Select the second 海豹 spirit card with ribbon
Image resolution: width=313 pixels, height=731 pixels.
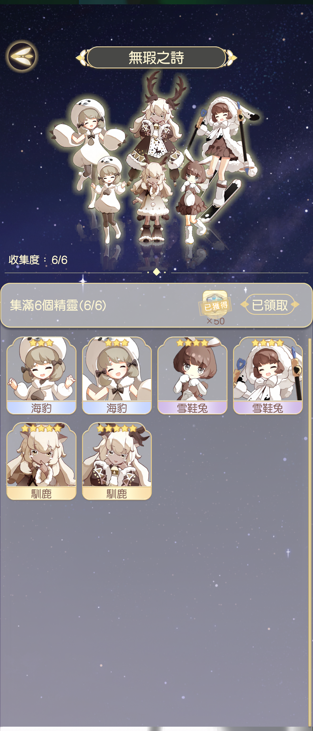[x=117, y=375]
